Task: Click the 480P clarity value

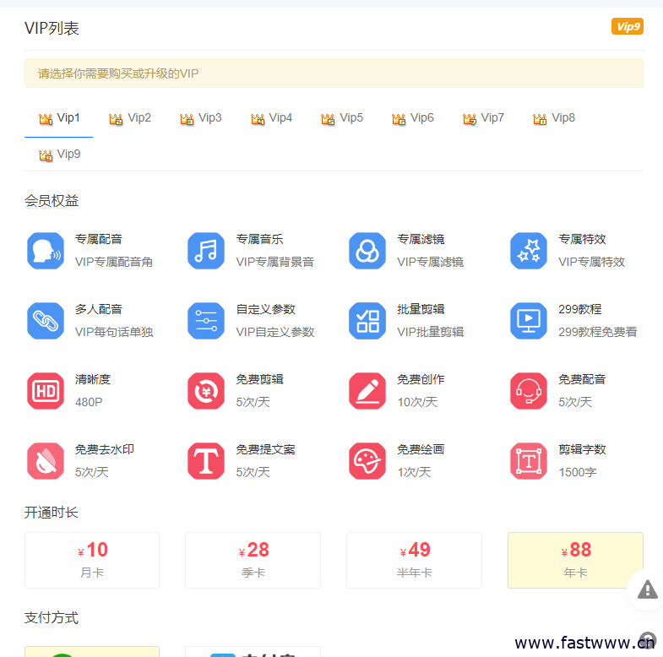Action: click(x=89, y=402)
